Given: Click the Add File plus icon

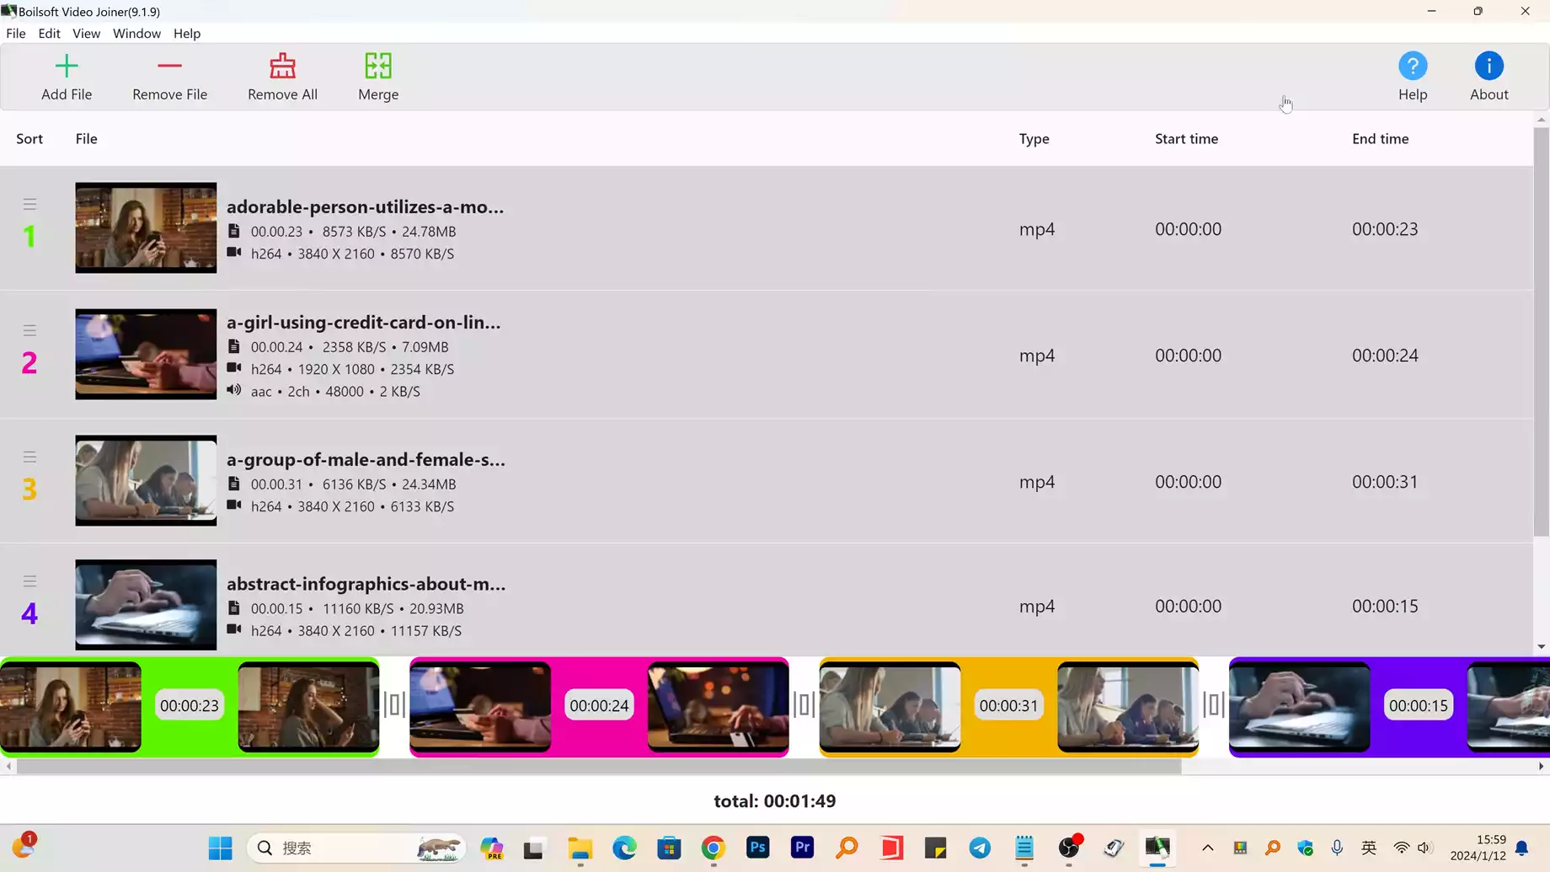Looking at the screenshot, I should point(67,66).
